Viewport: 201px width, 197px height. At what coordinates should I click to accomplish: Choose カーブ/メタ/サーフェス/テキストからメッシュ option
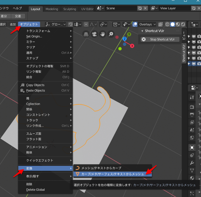point(113,174)
